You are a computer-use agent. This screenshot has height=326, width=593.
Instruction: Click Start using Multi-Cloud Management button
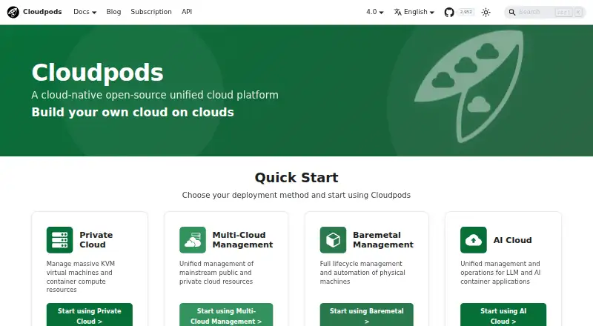click(226, 316)
